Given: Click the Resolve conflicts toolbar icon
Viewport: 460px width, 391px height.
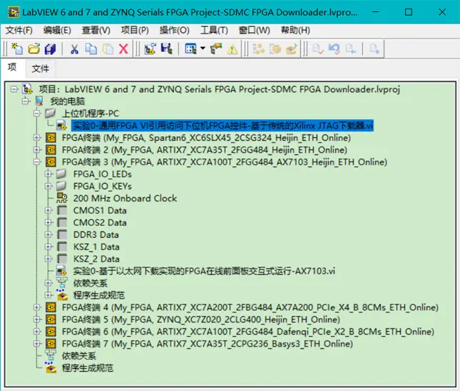Looking at the screenshot, I should point(216,48).
